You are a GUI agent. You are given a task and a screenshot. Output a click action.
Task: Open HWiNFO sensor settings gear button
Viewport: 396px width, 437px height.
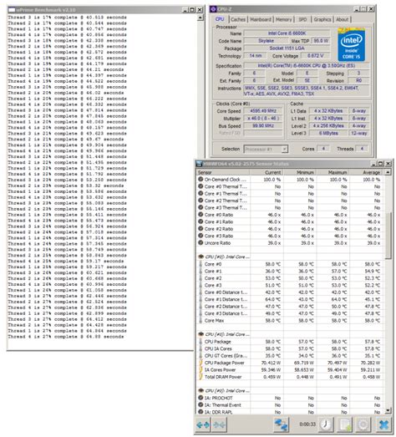[x=363, y=424]
